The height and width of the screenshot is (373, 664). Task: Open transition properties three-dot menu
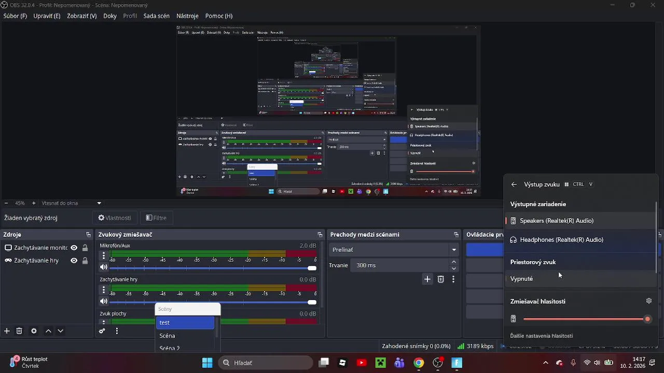point(453,279)
